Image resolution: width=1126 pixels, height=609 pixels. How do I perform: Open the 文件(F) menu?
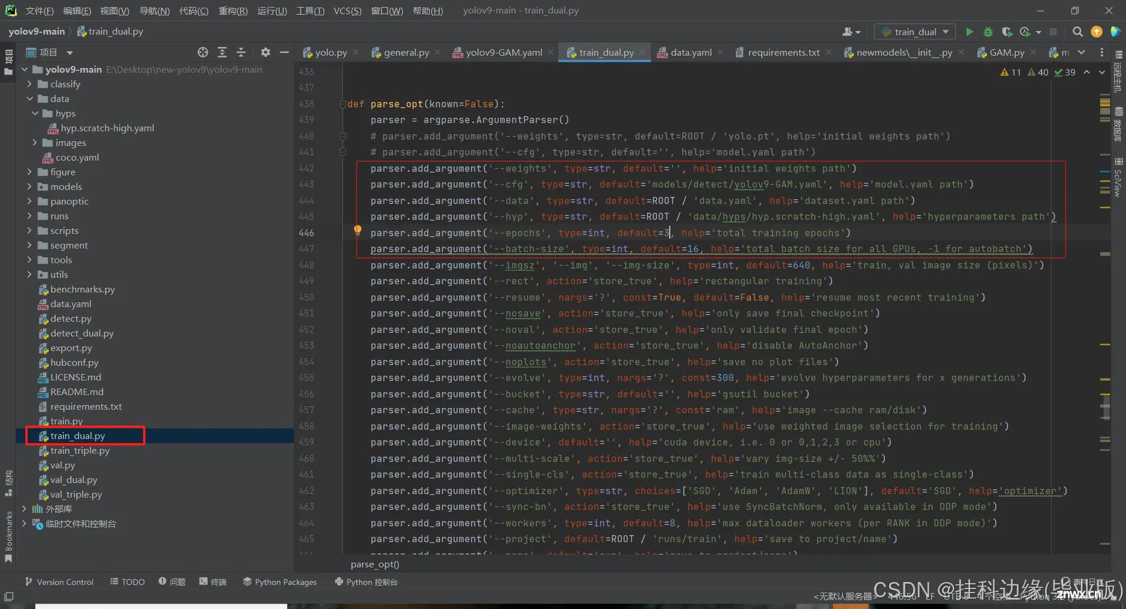[39, 11]
